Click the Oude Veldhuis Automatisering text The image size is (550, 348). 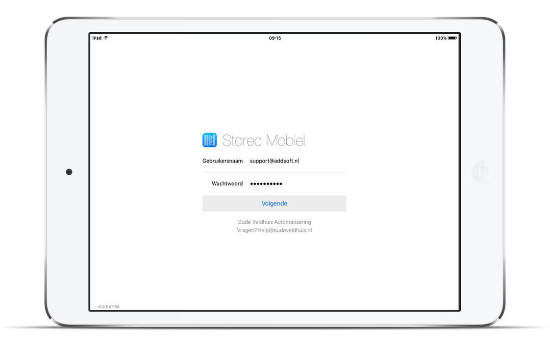point(275,222)
